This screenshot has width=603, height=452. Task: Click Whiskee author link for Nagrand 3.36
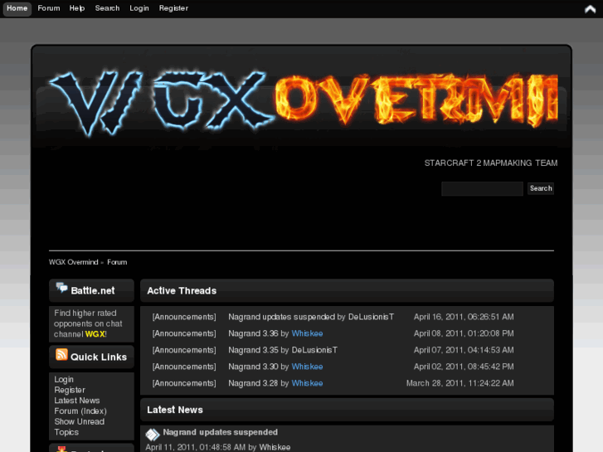tap(307, 333)
